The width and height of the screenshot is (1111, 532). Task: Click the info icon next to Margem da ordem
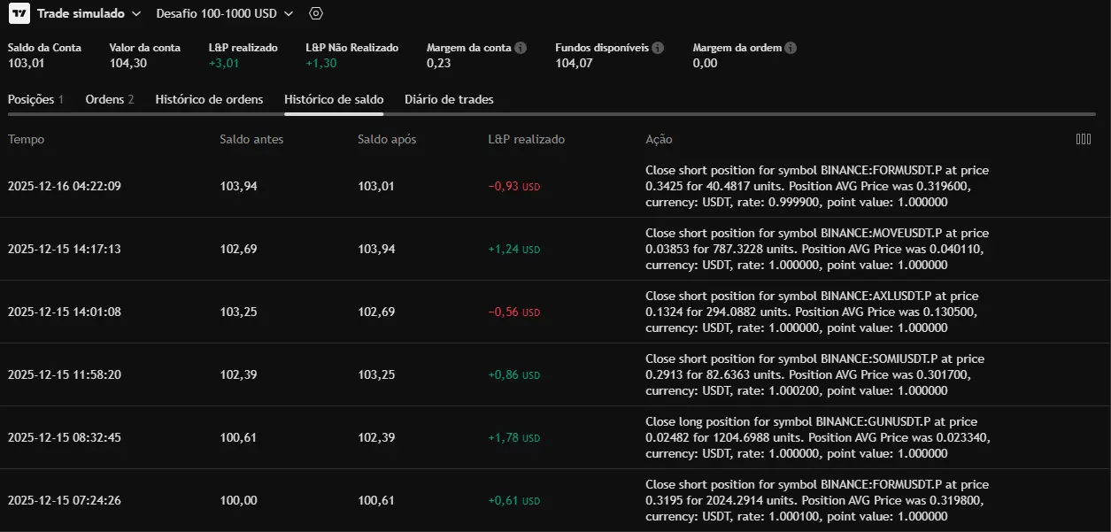[791, 48]
